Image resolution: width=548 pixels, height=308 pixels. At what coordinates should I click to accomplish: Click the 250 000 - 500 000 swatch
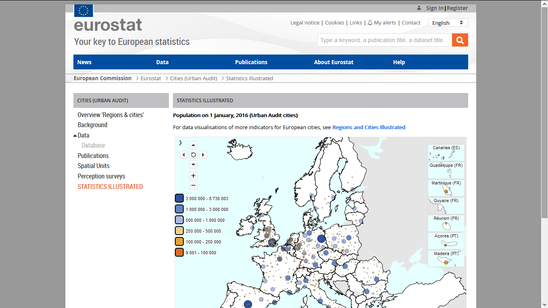(x=179, y=231)
